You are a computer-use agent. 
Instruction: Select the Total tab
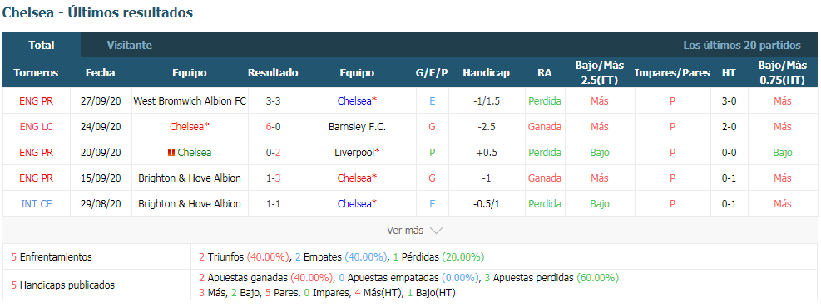tap(42, 46)
